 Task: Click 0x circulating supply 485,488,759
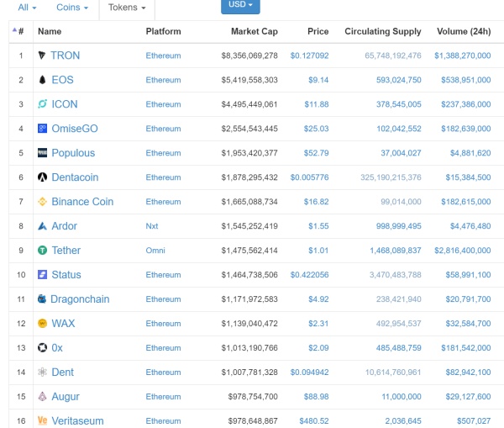point(398,348)
